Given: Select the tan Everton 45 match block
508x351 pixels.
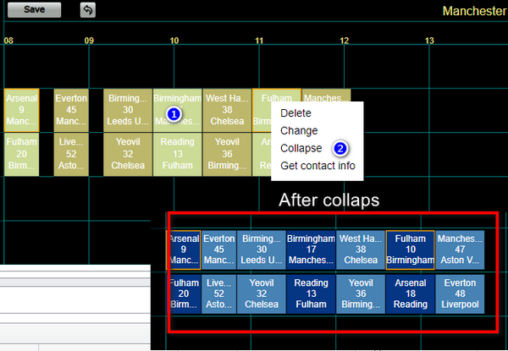Looking at the screenshot, I should [x=71, y=110].
